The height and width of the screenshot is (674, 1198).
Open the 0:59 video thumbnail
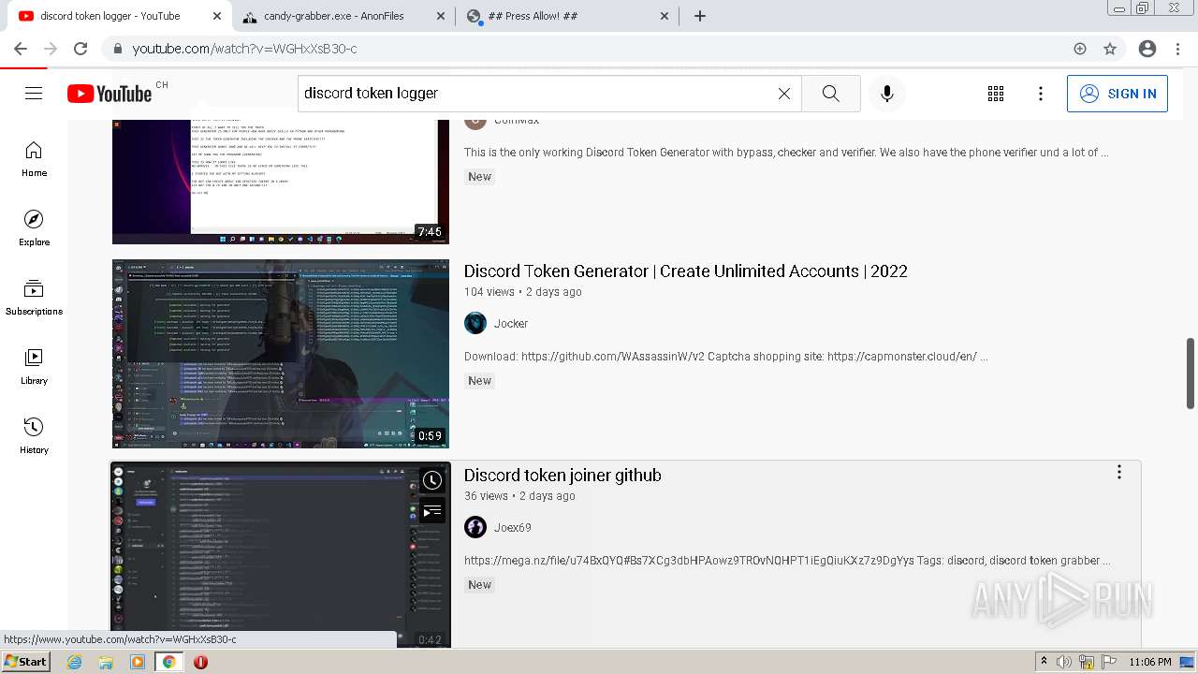coord(281,354)
